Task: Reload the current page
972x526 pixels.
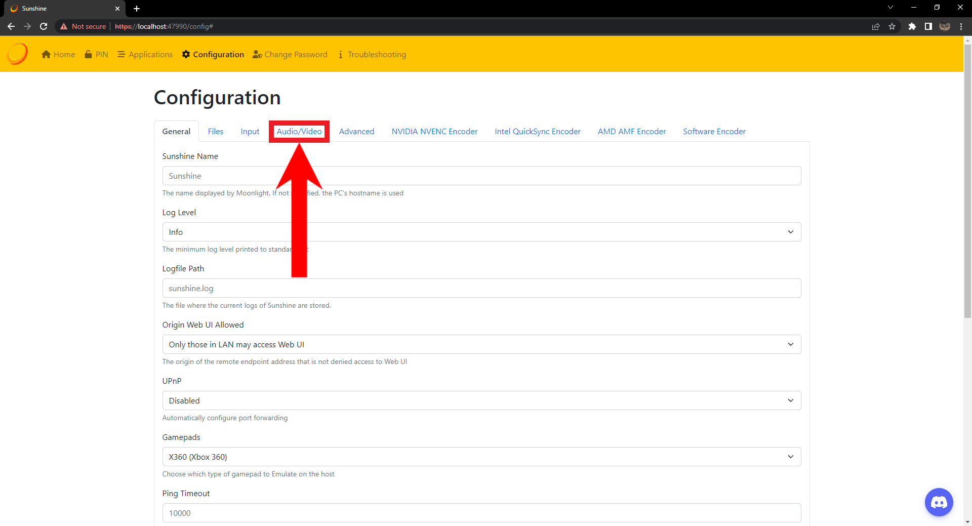Action: tap(44, 26)
